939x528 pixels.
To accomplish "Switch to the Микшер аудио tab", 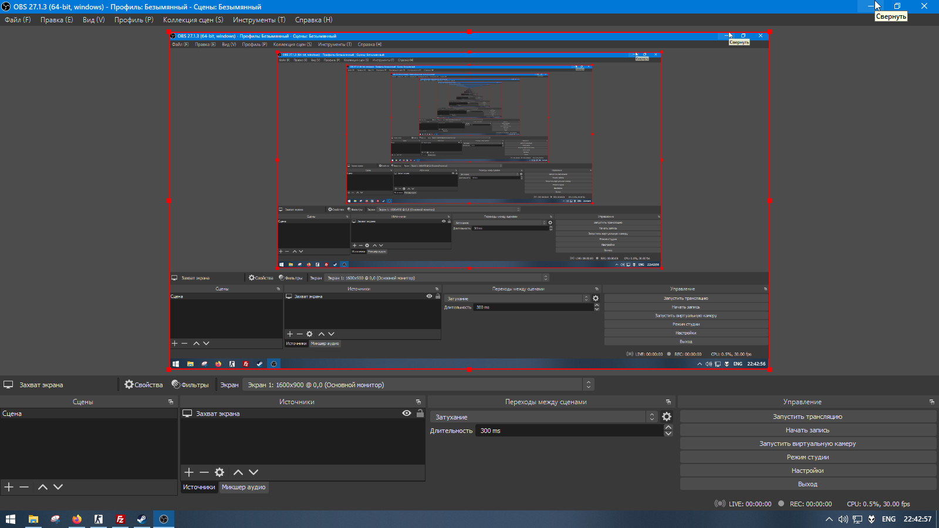I will [244, 487].
